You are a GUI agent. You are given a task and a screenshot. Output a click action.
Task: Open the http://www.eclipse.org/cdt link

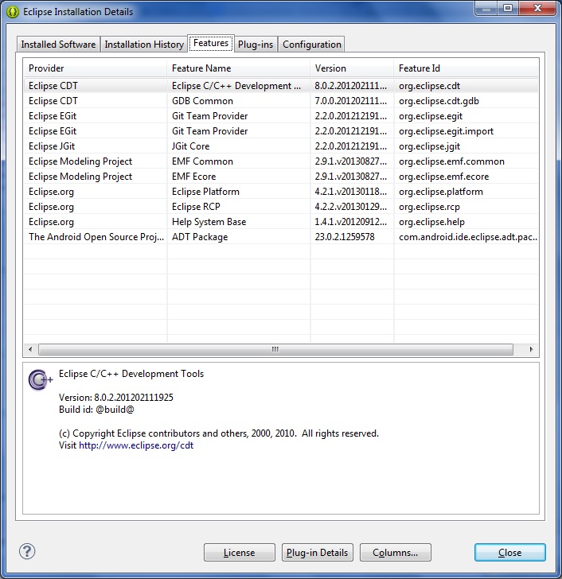[x=136, y=445]
